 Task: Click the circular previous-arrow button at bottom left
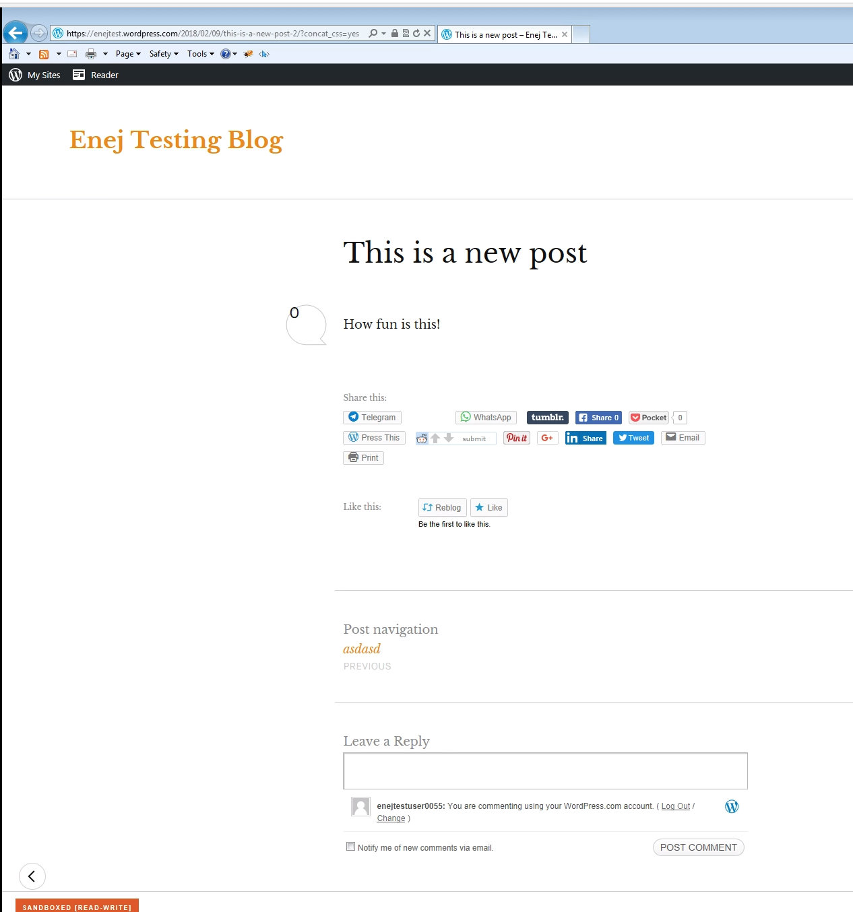[32, 876]
